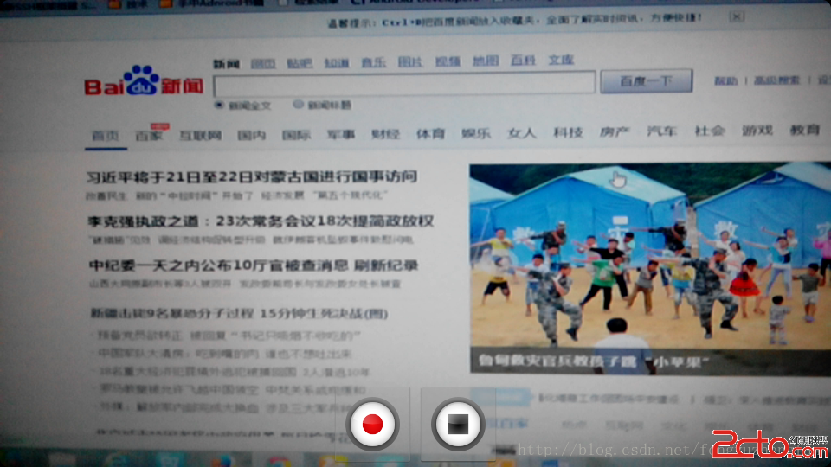The image size is (831, 467).
Task: Open the 网页 search link
Action: [263, 64]
